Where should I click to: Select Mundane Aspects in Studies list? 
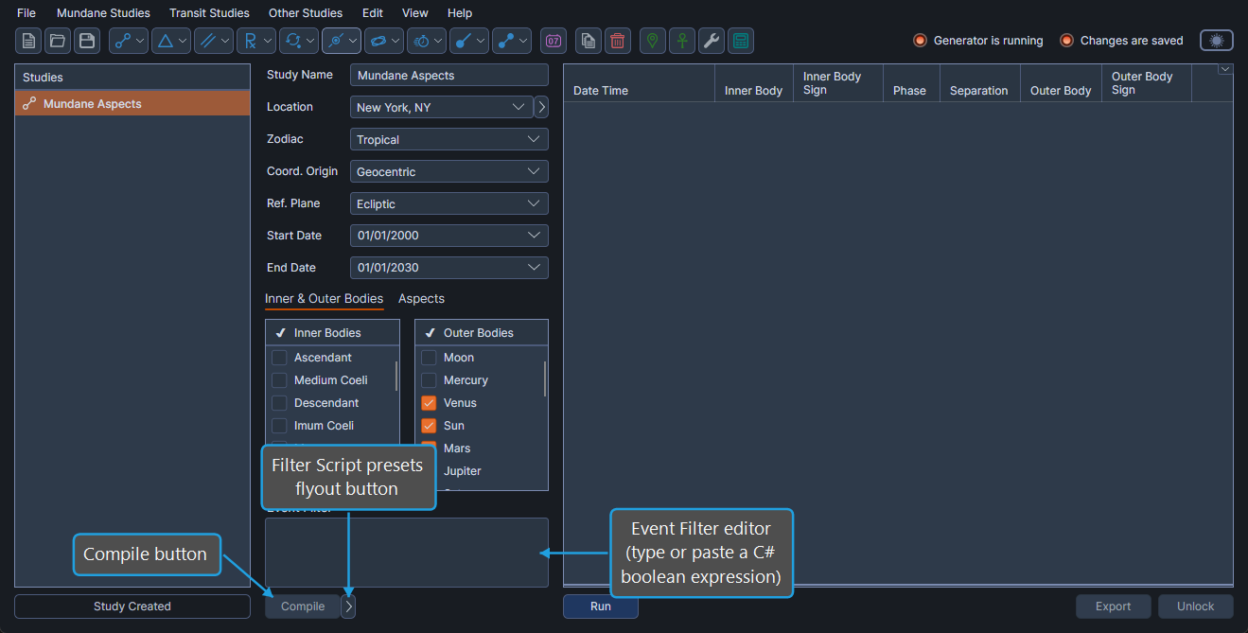tap(132, 104)
